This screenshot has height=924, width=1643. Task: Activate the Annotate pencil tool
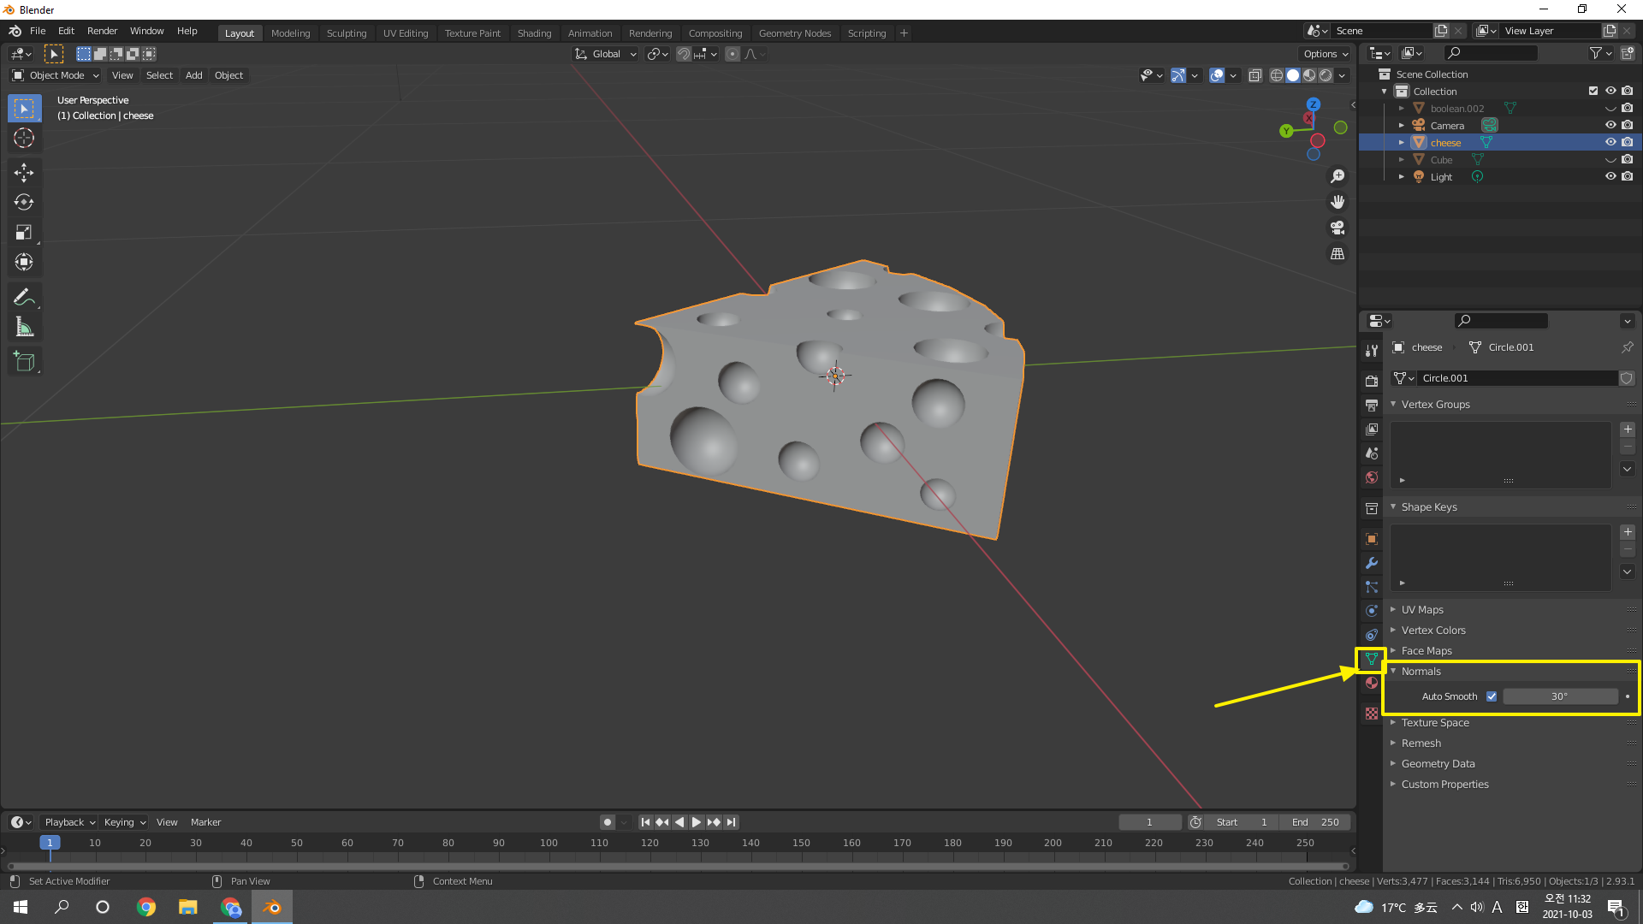click(24, 297)
